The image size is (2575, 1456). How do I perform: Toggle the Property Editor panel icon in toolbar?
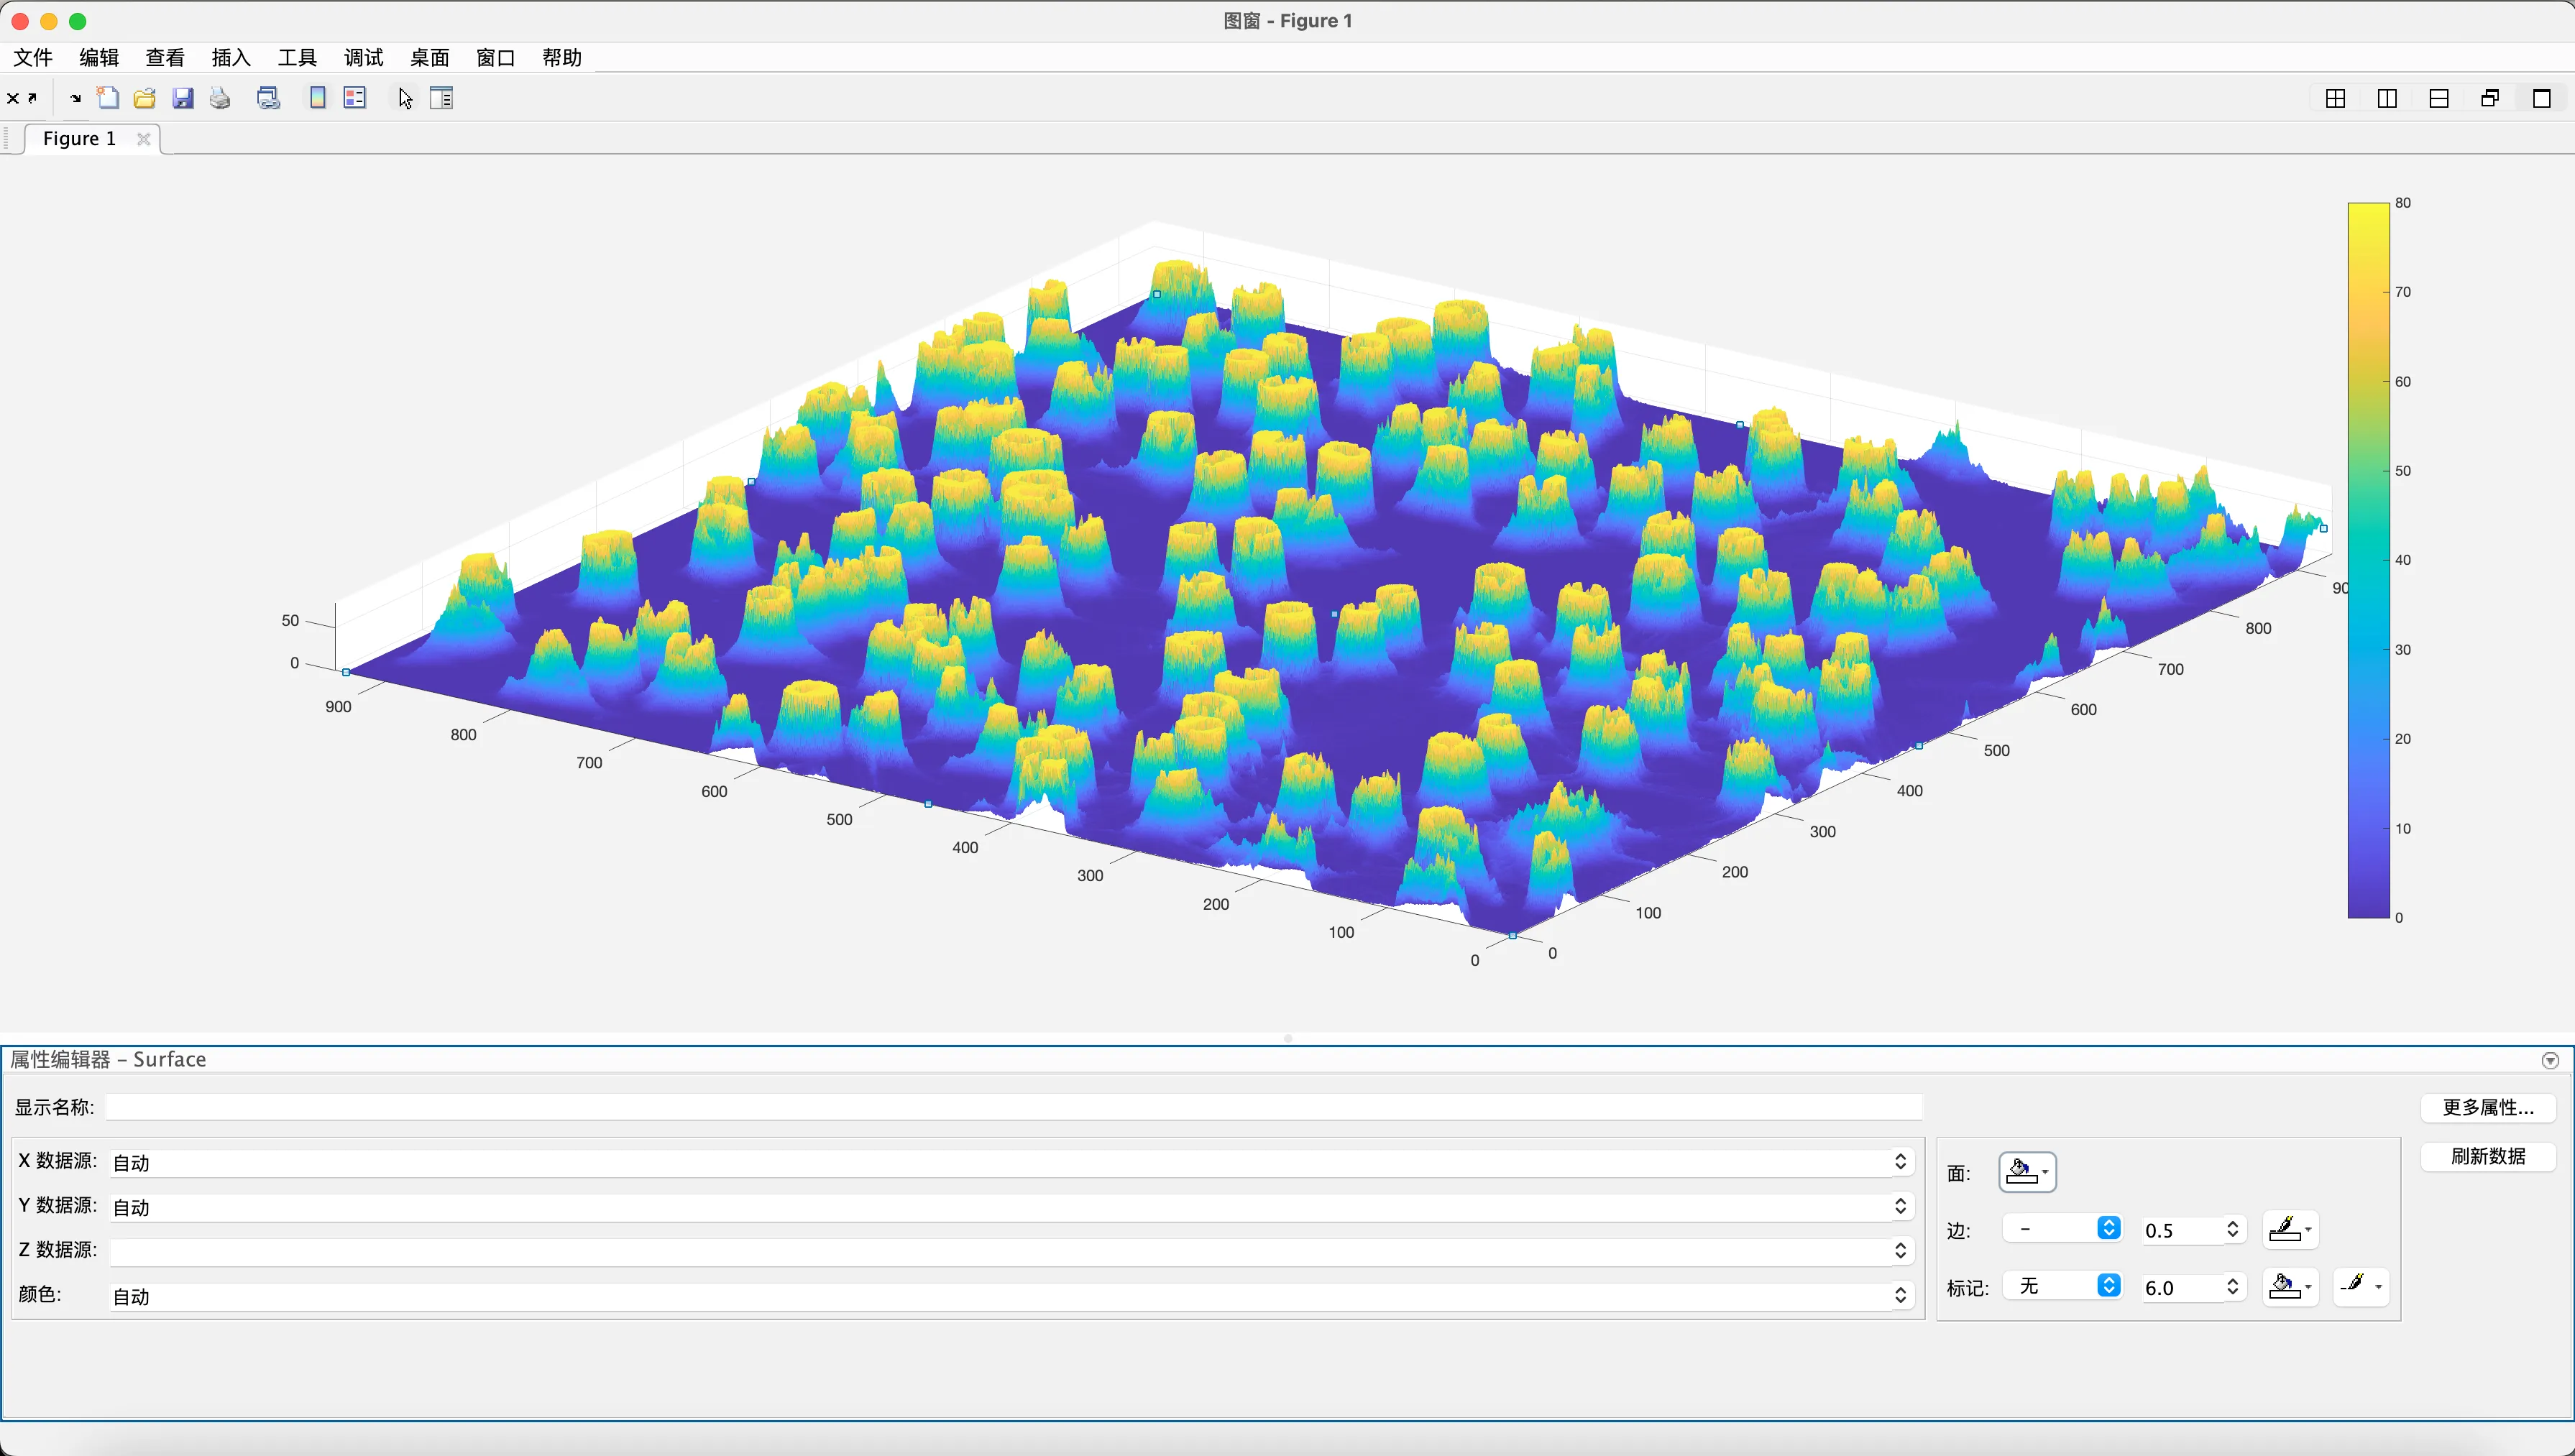(x=441, y=98)
